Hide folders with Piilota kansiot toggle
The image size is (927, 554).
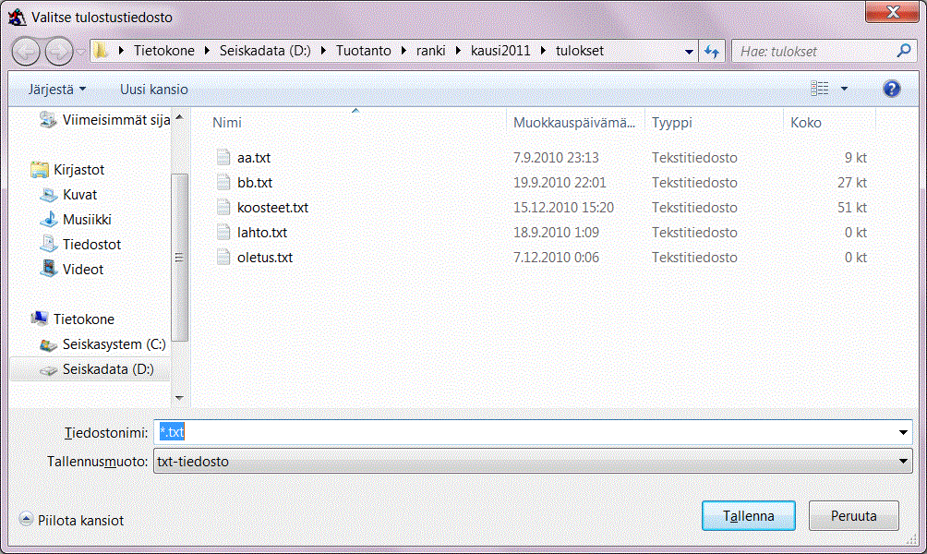[72, 520]
